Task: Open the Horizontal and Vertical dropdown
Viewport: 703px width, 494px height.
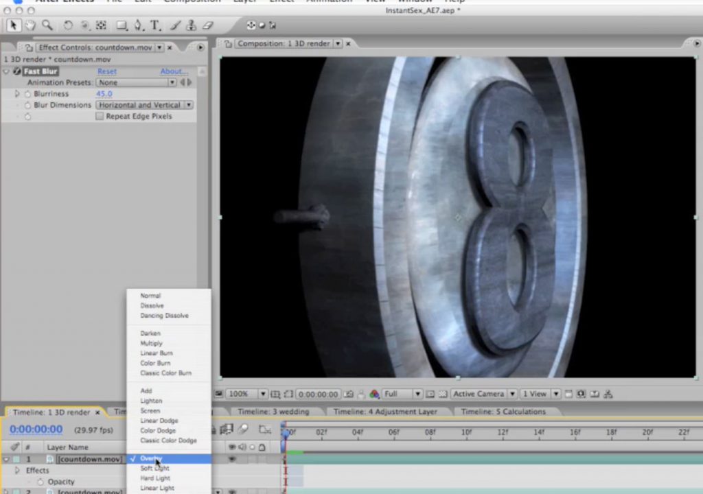Action: coord(144,105)
